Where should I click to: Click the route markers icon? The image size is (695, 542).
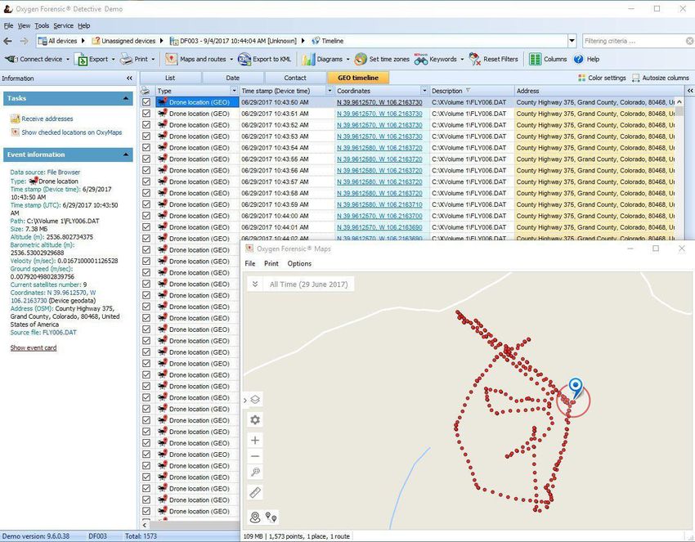[271, 517]
